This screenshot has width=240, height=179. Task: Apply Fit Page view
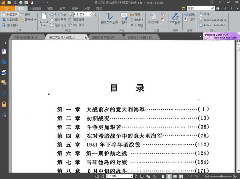(58, 14)
